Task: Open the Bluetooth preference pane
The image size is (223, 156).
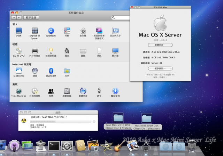Action: 51,72
